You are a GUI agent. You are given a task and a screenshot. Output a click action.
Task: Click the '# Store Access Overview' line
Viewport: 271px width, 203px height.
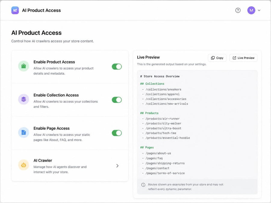[x=160, y=76]
